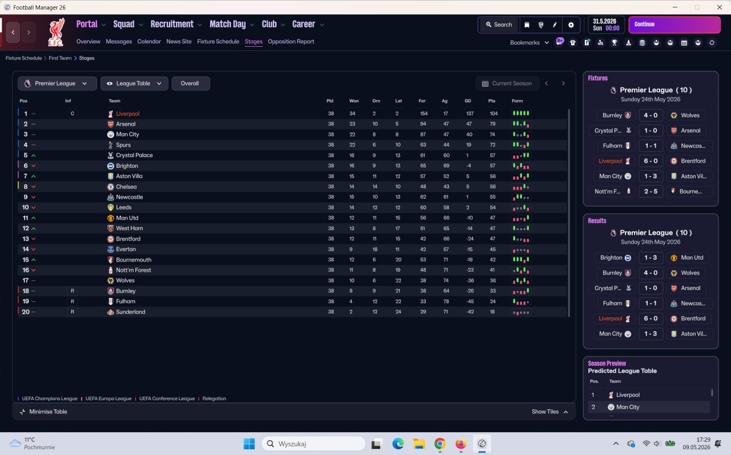
Task: Open File Explorer from the taskbar
Action: [419, 444]
